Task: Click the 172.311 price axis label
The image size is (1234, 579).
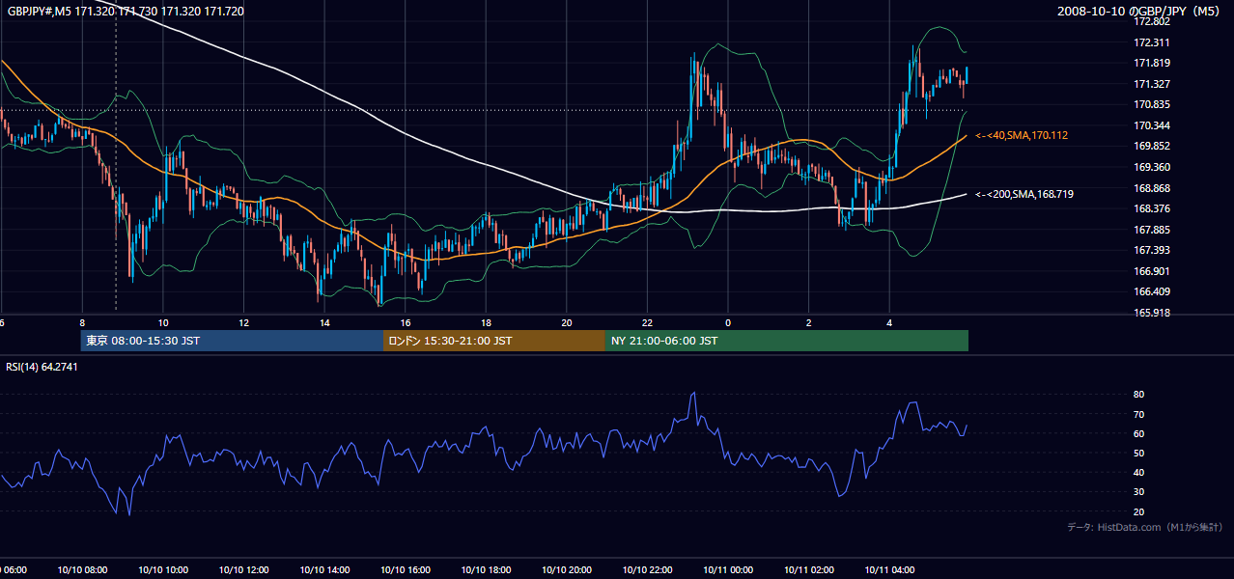Action: [x=1152, y=42]
